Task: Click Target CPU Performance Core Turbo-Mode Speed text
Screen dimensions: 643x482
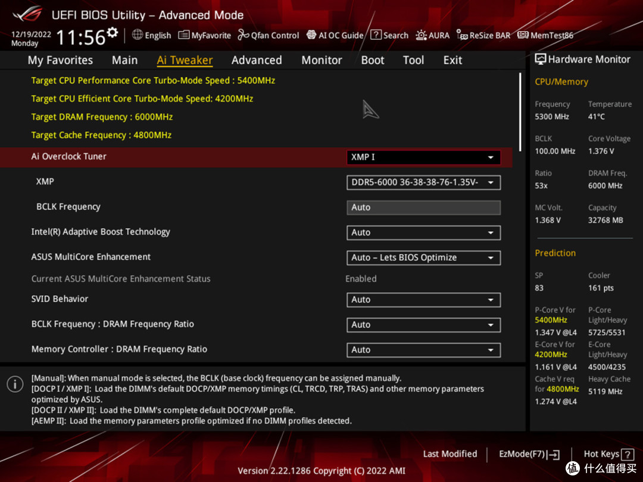Action: click(x=153, y=80)
